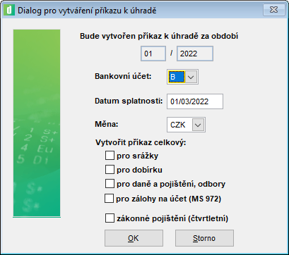Click the 'Bankovní účet:' label
Image resolution: width=289 pixels, height=255 pixels.
[x=123, y=77]
